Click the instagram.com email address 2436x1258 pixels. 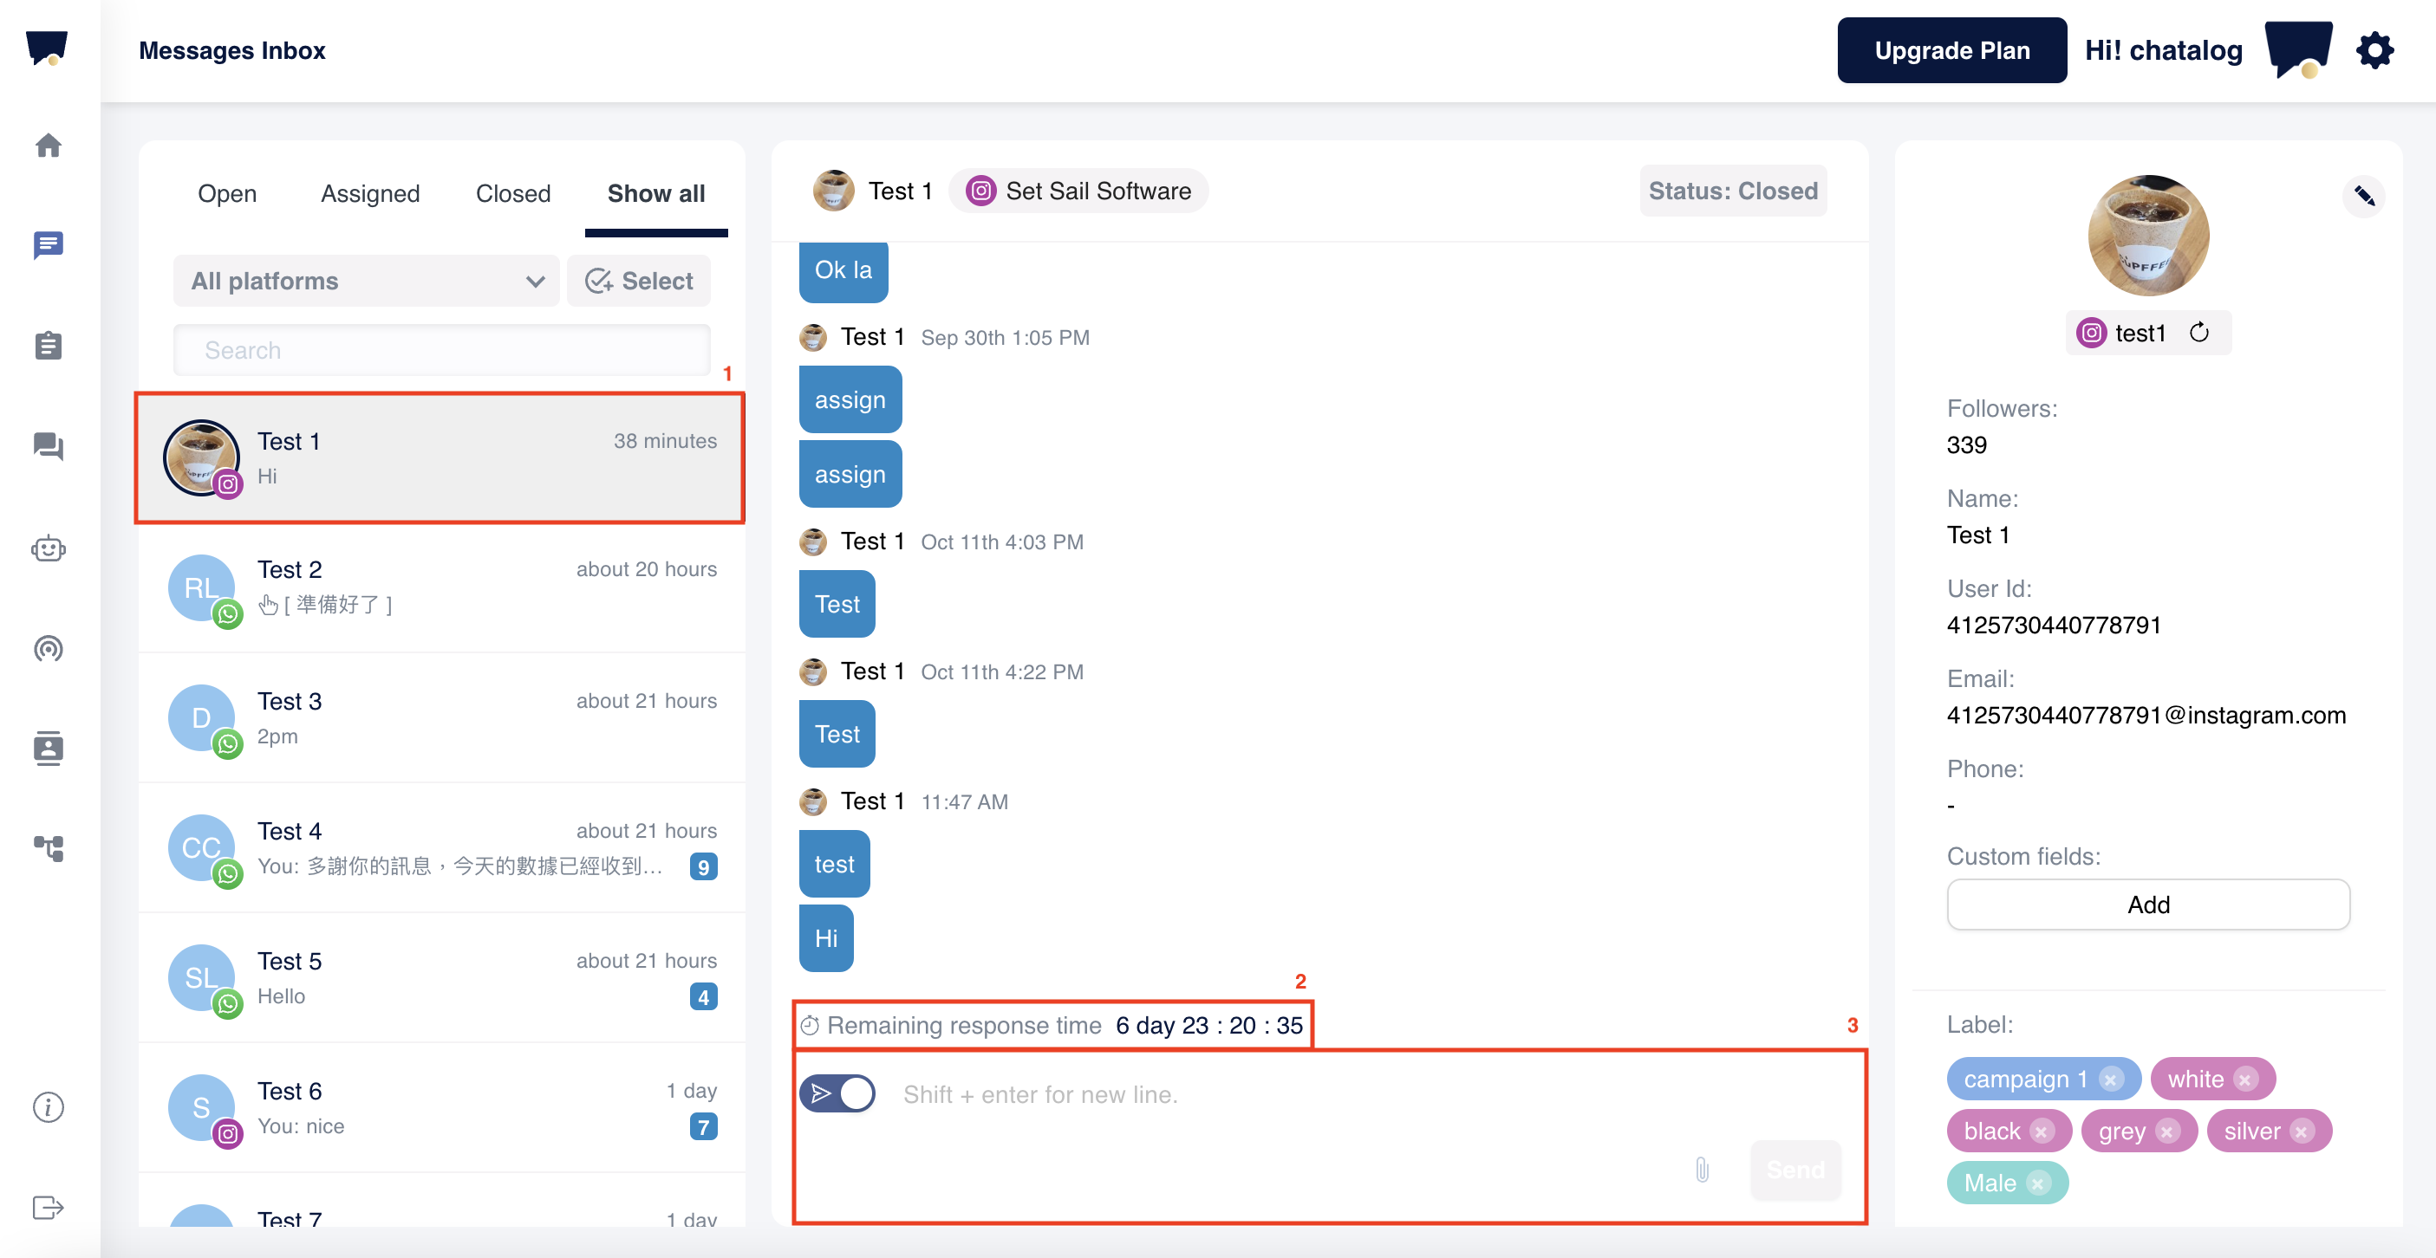(x=2146, y=716)
